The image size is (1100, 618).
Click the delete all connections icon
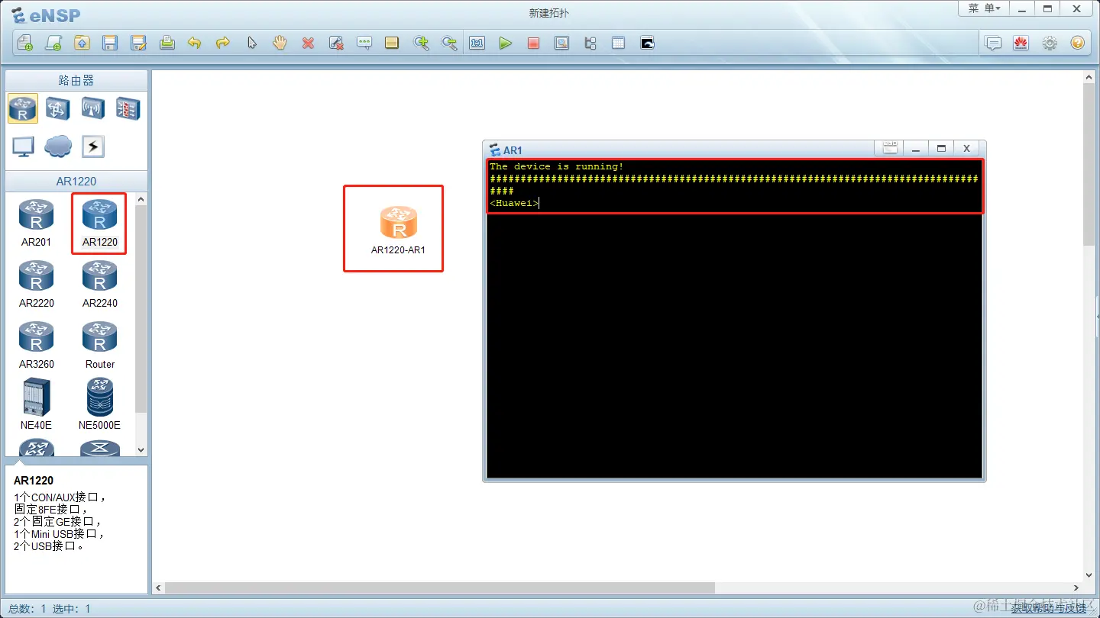tap(336, 43)
